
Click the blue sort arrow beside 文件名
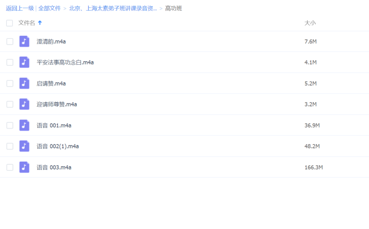point(40,23)
